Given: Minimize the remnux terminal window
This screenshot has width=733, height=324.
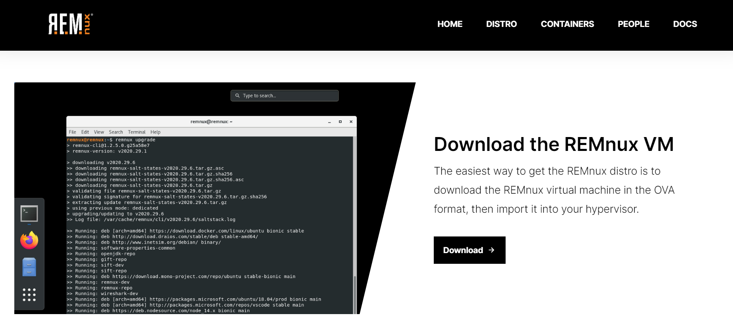Looking at the screenshot, I should point(329,122).
